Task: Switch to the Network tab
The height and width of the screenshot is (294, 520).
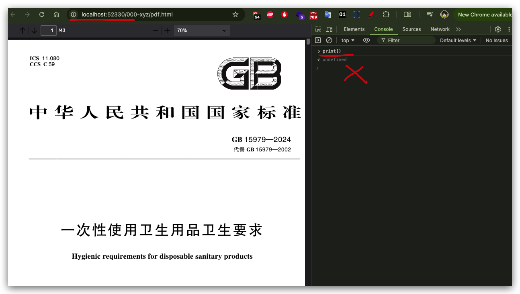Action: [x=440, y=29]
